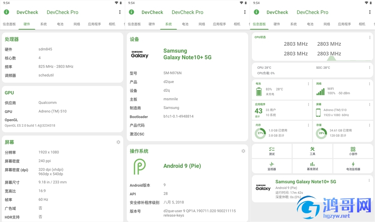This screenshot has height=222, width=375.
Task: Switch to 相机 tab in left screen
Action: pyautogui.click(x=112, y=24)
